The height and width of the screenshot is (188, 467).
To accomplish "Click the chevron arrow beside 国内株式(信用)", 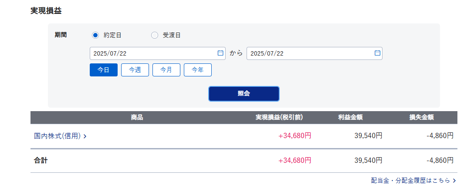I will pos(85,136).
